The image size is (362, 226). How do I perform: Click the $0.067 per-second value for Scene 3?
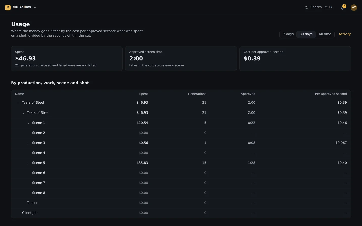point(341,143)
